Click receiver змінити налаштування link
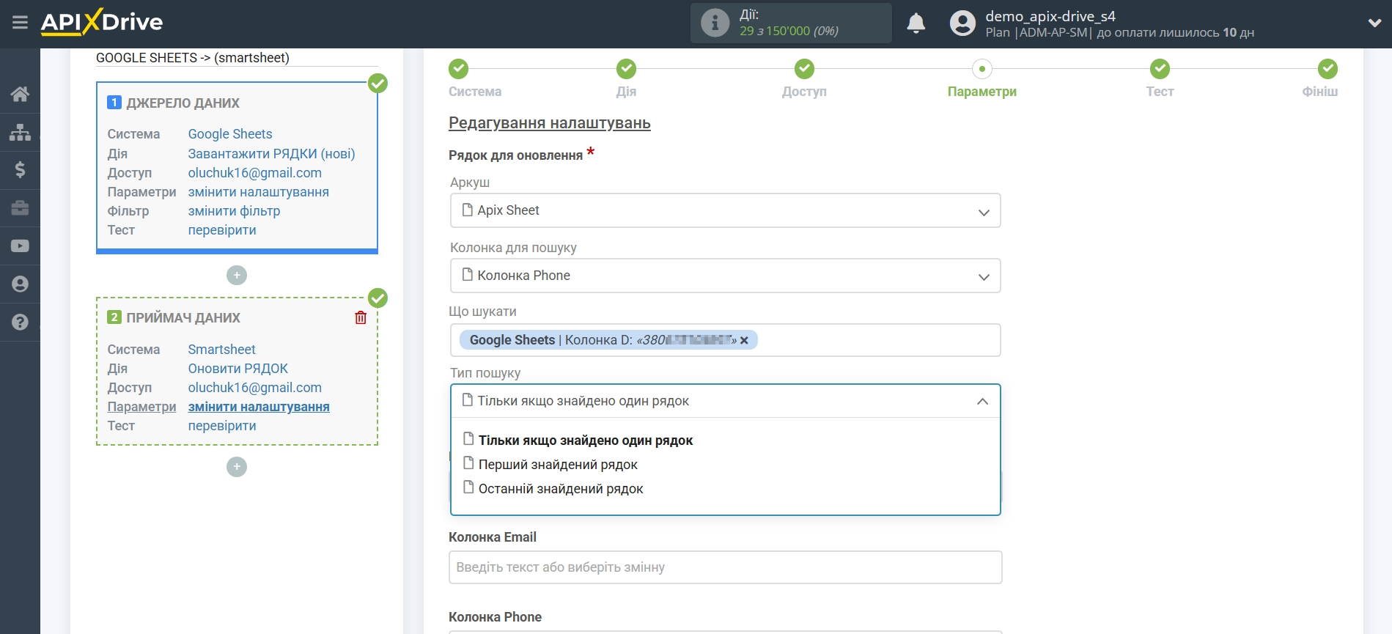This screenshot has width=1392, height=634. pos(259,407)
